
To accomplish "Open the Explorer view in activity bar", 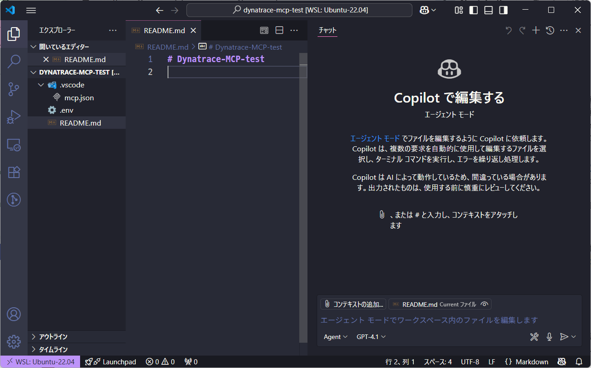I will pyautogui.click(x=14, y=34).
